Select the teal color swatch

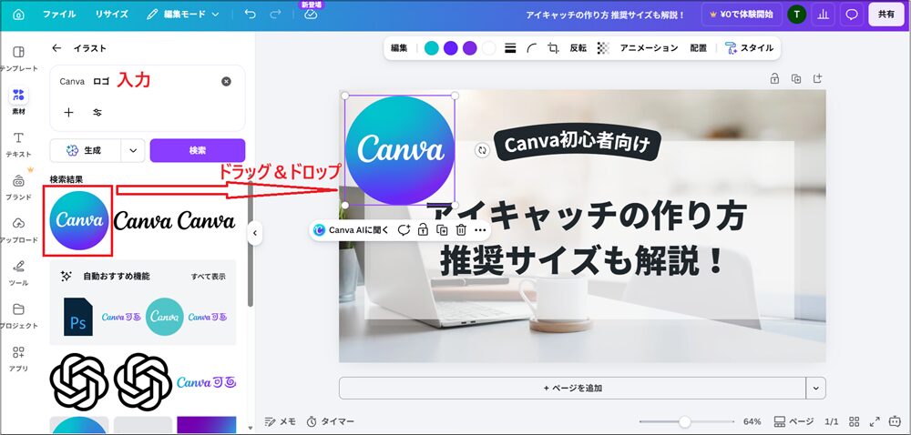pyautogui.click(x=431, y=48)
